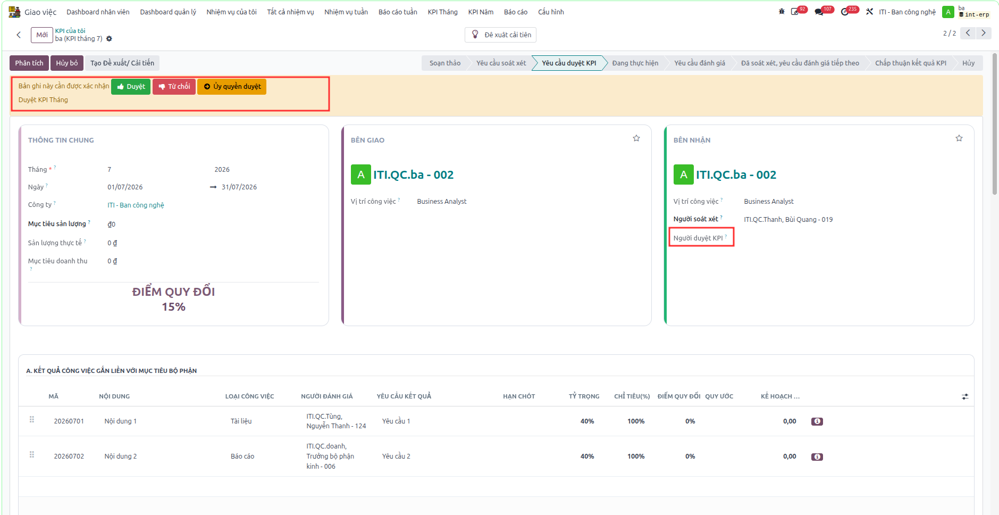Open the Nhiệm vụ tuần menu

tap(346, 12)
